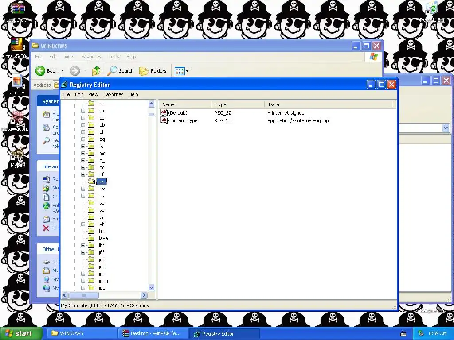Open the Views dropdown arrow in explorer
Image resolution: width=454 pixels, height=340 pixels.
tap(188, 71)
